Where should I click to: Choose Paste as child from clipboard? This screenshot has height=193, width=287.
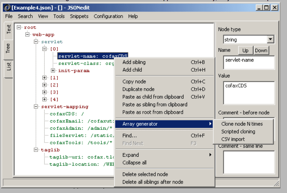coord(164,97)
